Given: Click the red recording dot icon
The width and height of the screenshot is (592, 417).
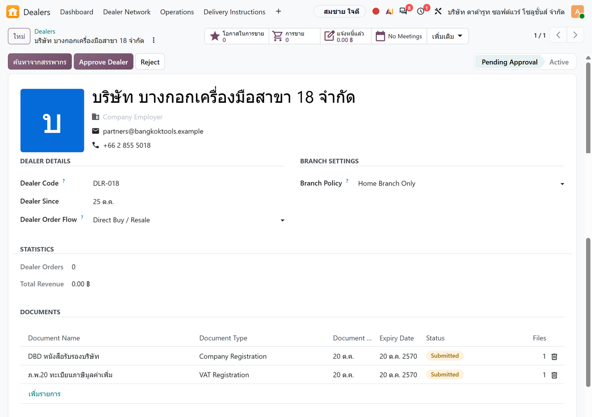Looking at the screenshot, I should tap(376, 11).
